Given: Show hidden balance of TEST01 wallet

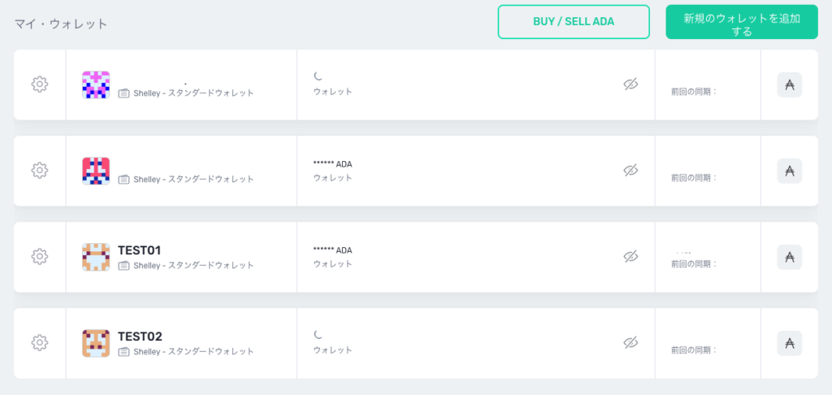Looking at the screenshot, I should click(630, 257).
